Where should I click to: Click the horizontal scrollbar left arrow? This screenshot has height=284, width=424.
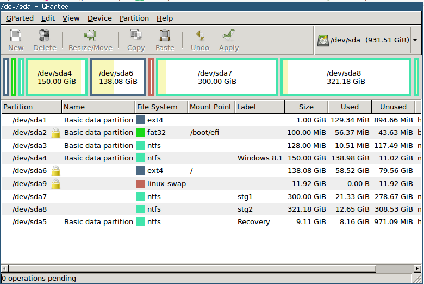pyautogui.click(x=4, y=268)
